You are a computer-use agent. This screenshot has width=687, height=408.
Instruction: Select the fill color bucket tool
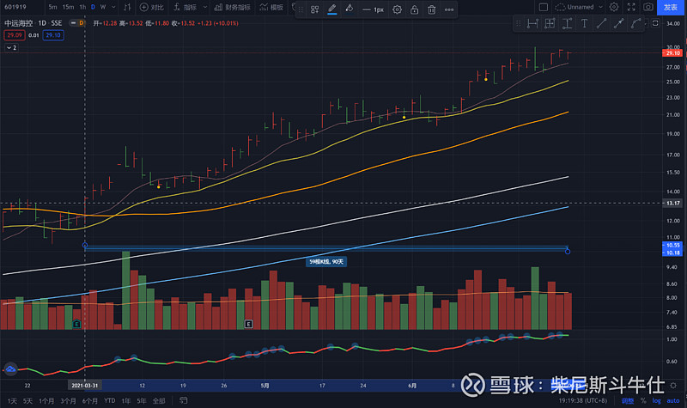[x=350, y=9]
